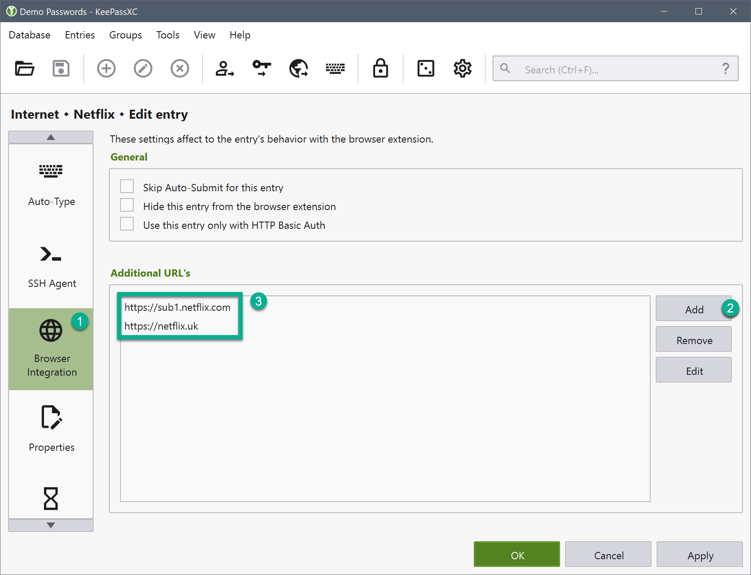Copy password using the key icon

(x=261, y=68)
